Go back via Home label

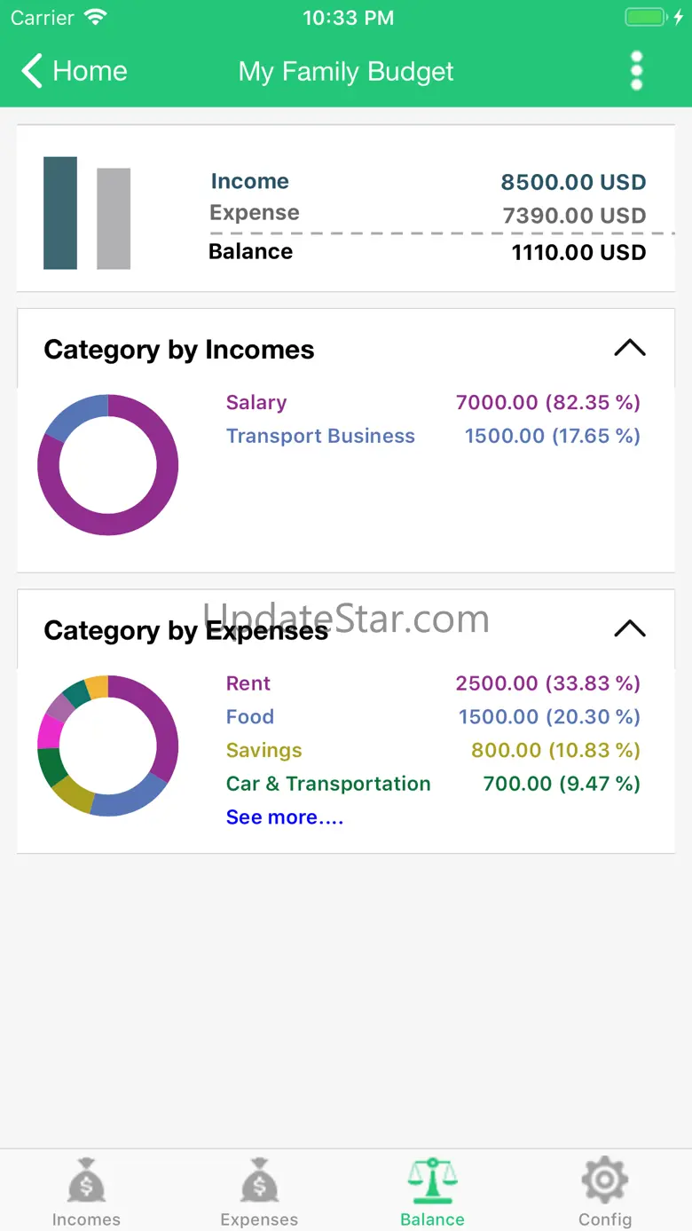pos(90,71)
